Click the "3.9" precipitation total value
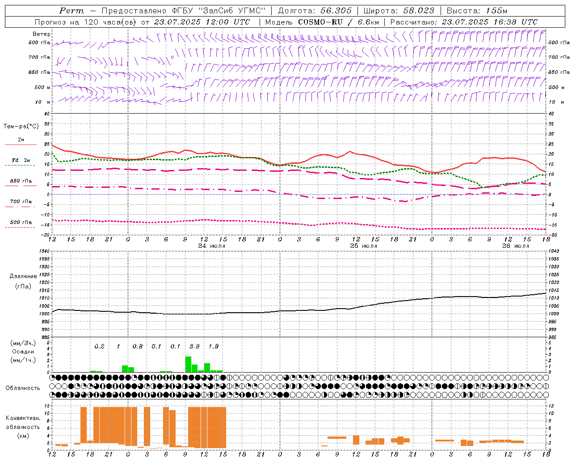 point(194,346)
